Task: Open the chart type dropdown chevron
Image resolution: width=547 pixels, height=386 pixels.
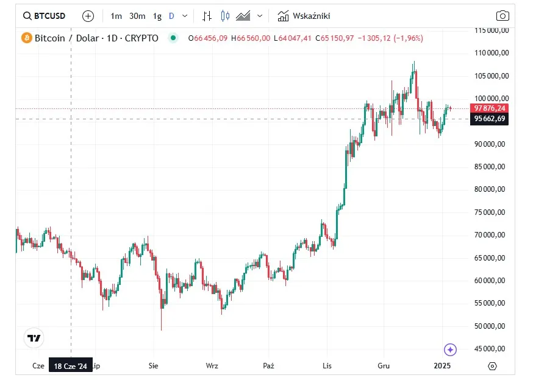Action: point(260,16)
